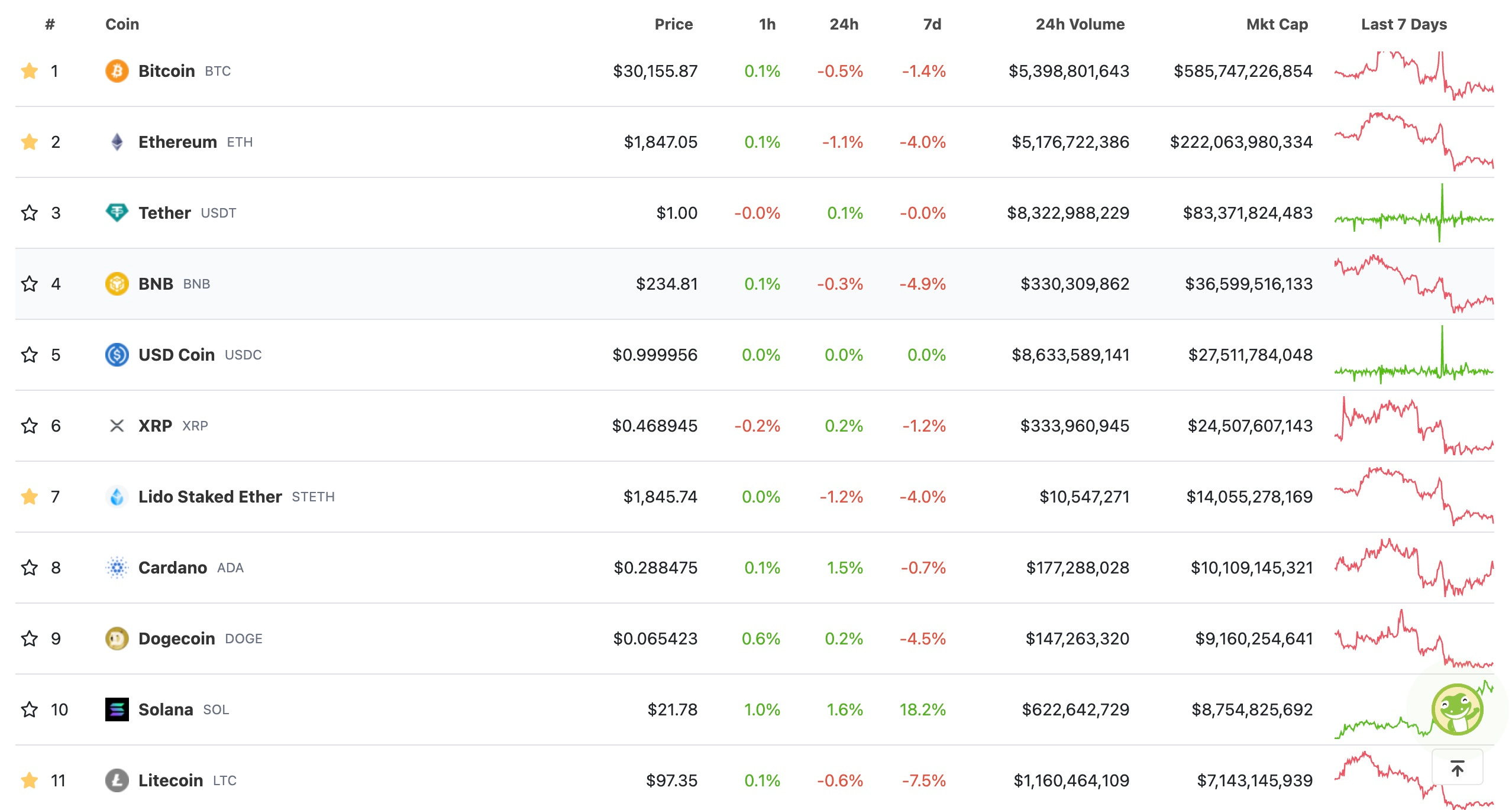The image size is (1512, 810).
Task: Click Ethereum market cap $222,063,980,334
Action: pyautogui.click(x=1241, y=142)
